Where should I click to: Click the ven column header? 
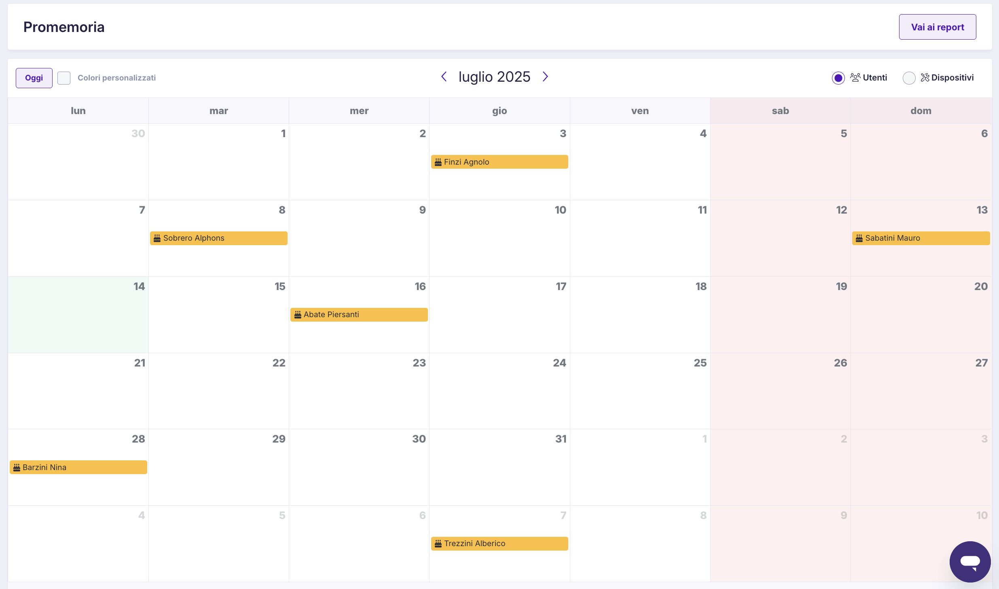(640, 111)
